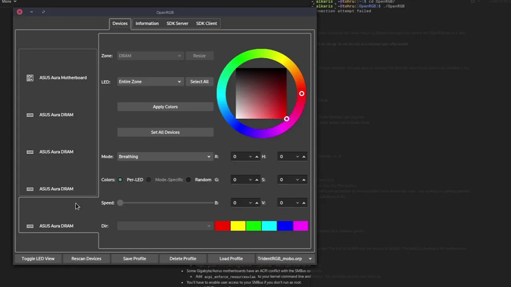This screenshot has width=511, height=287.
Task: Switch to the Information tab
Action: coord(147,24)
